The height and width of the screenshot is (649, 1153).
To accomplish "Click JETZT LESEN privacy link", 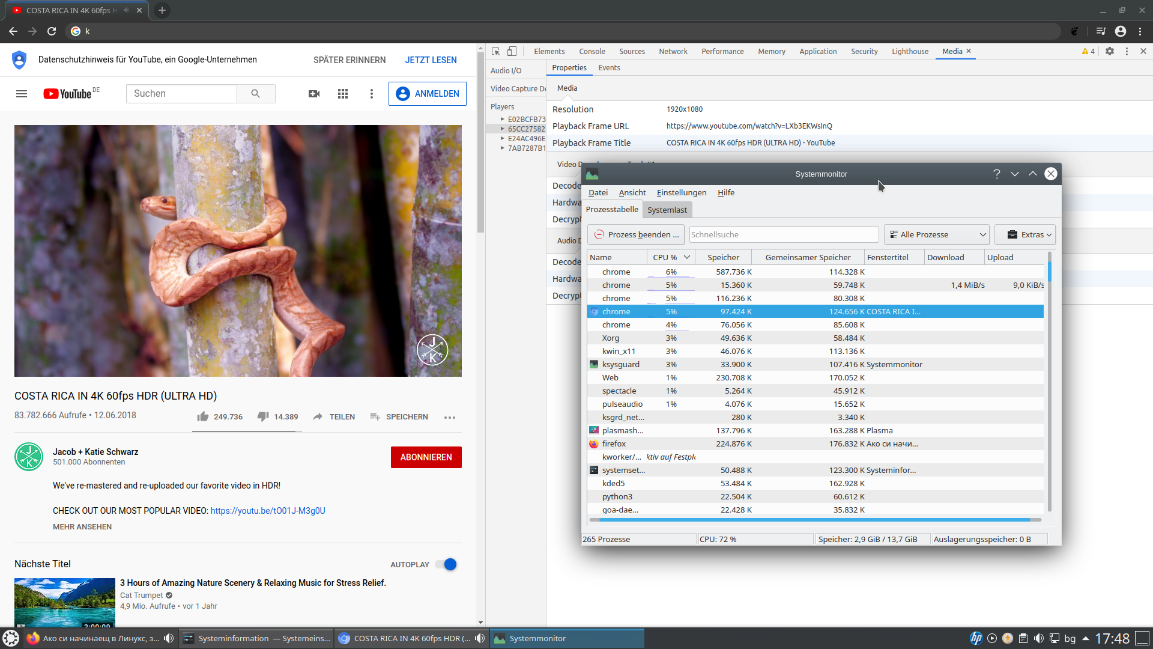I will click(431, 60).
